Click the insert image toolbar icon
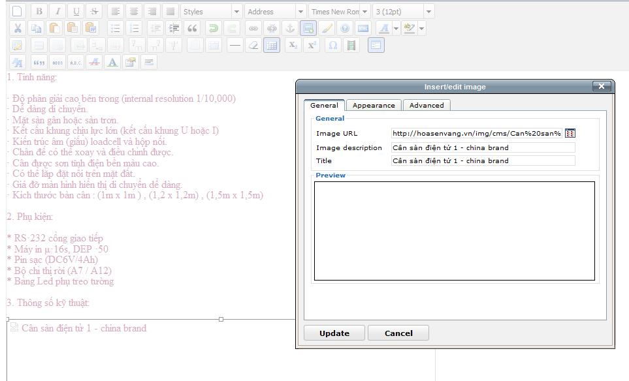The image size is (629, 381). 308,28
